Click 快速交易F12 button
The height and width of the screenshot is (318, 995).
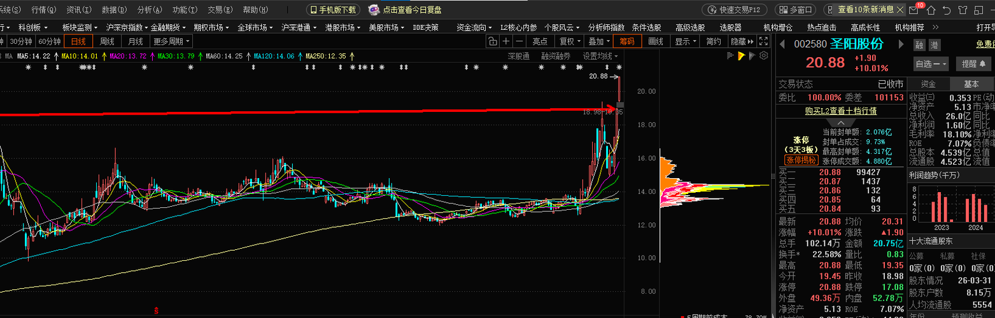tap(735, 10)
